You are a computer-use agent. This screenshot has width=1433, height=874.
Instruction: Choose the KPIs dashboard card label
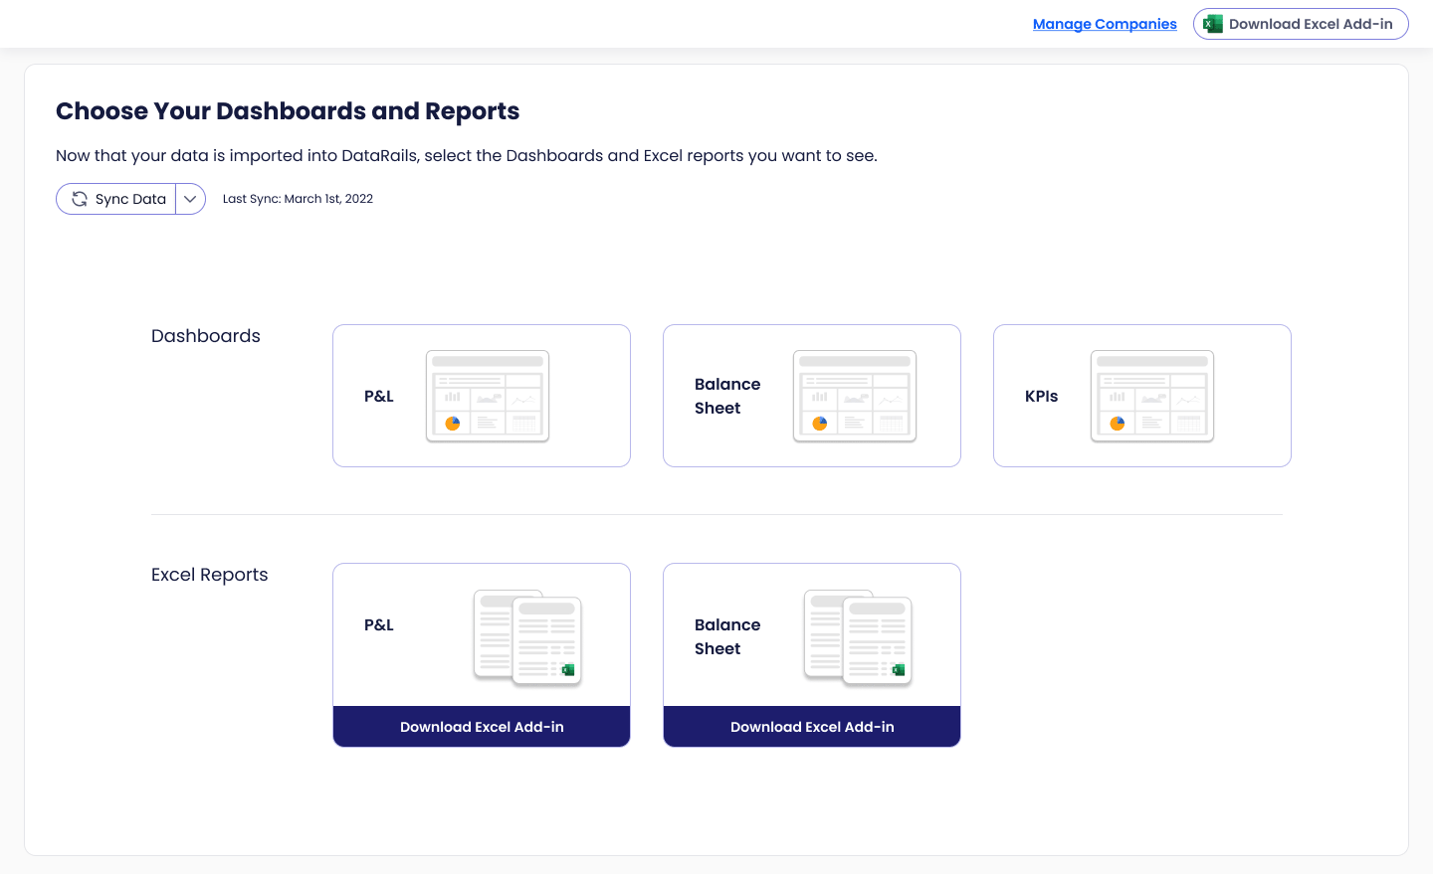point(1041,396)
